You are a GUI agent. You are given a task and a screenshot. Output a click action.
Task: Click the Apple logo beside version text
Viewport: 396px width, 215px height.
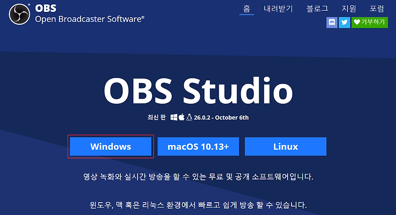(182, 117)
